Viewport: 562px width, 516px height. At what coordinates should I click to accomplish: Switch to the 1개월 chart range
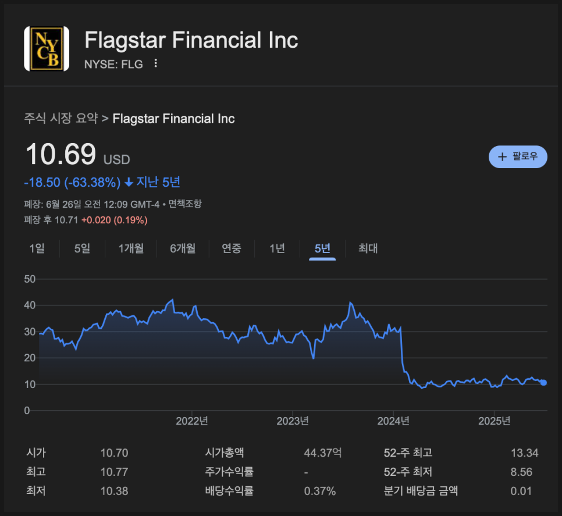[x=131, y=248]
